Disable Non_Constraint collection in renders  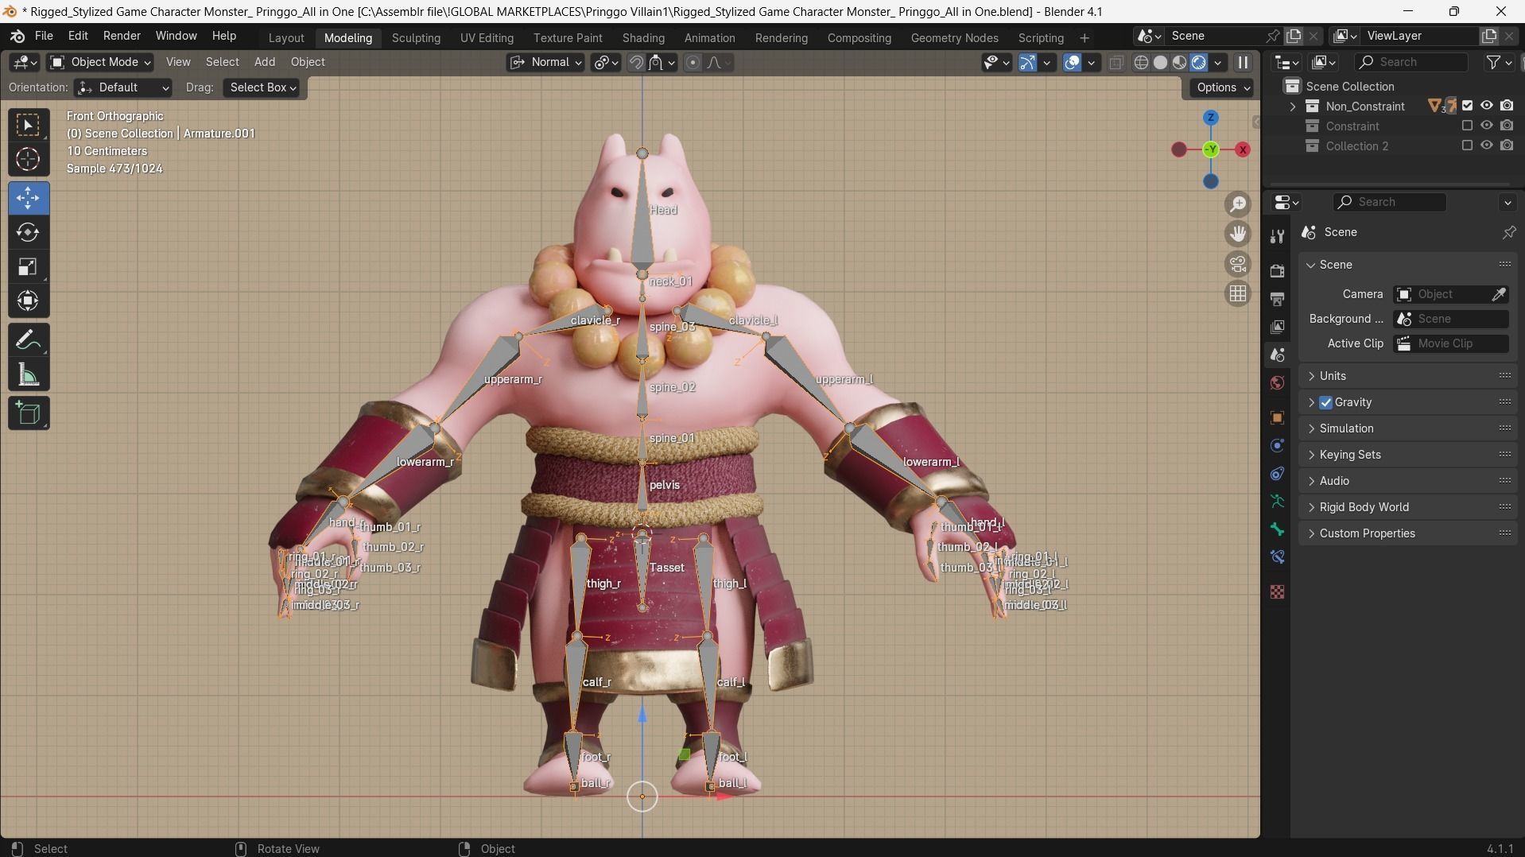pyautogui.click(x=1507, y=106)
